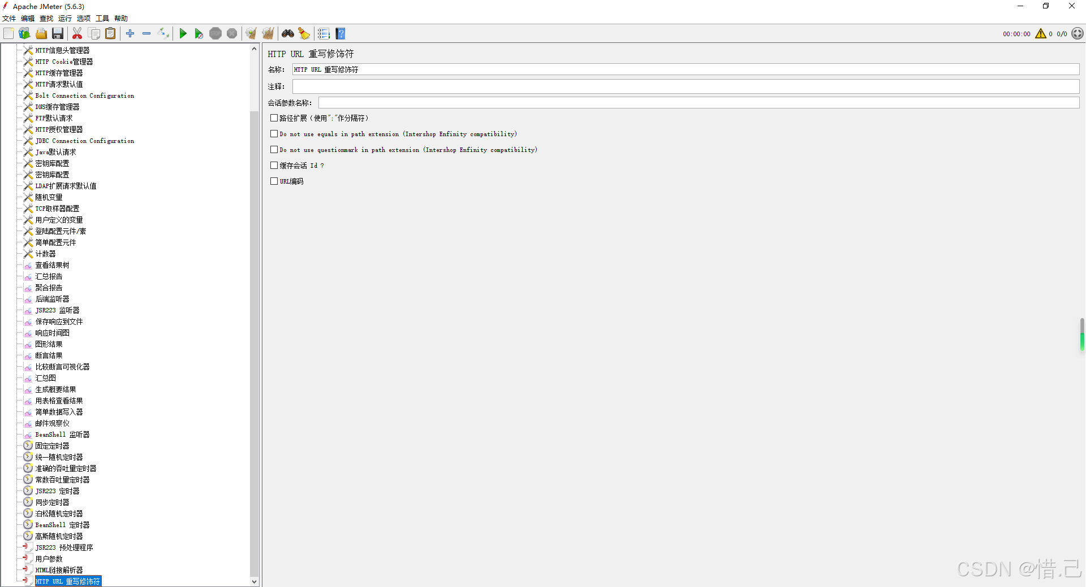Click Start no pauses icon

point(199,34)
